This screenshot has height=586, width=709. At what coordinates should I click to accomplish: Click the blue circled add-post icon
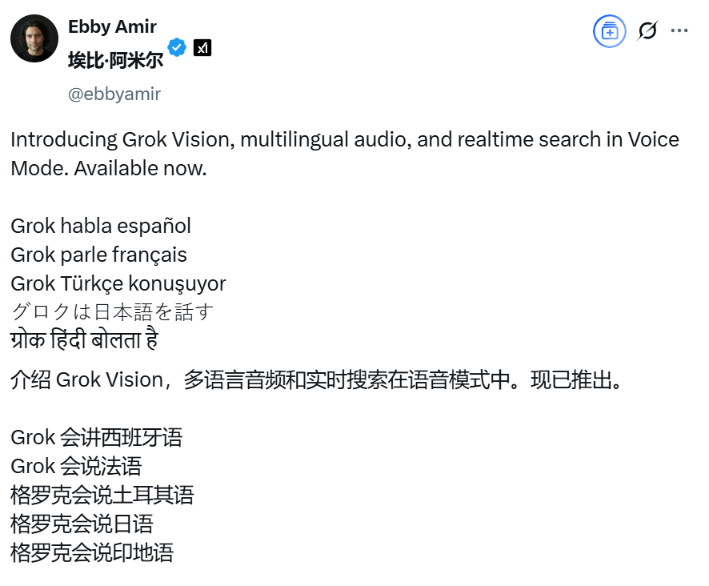610,31
